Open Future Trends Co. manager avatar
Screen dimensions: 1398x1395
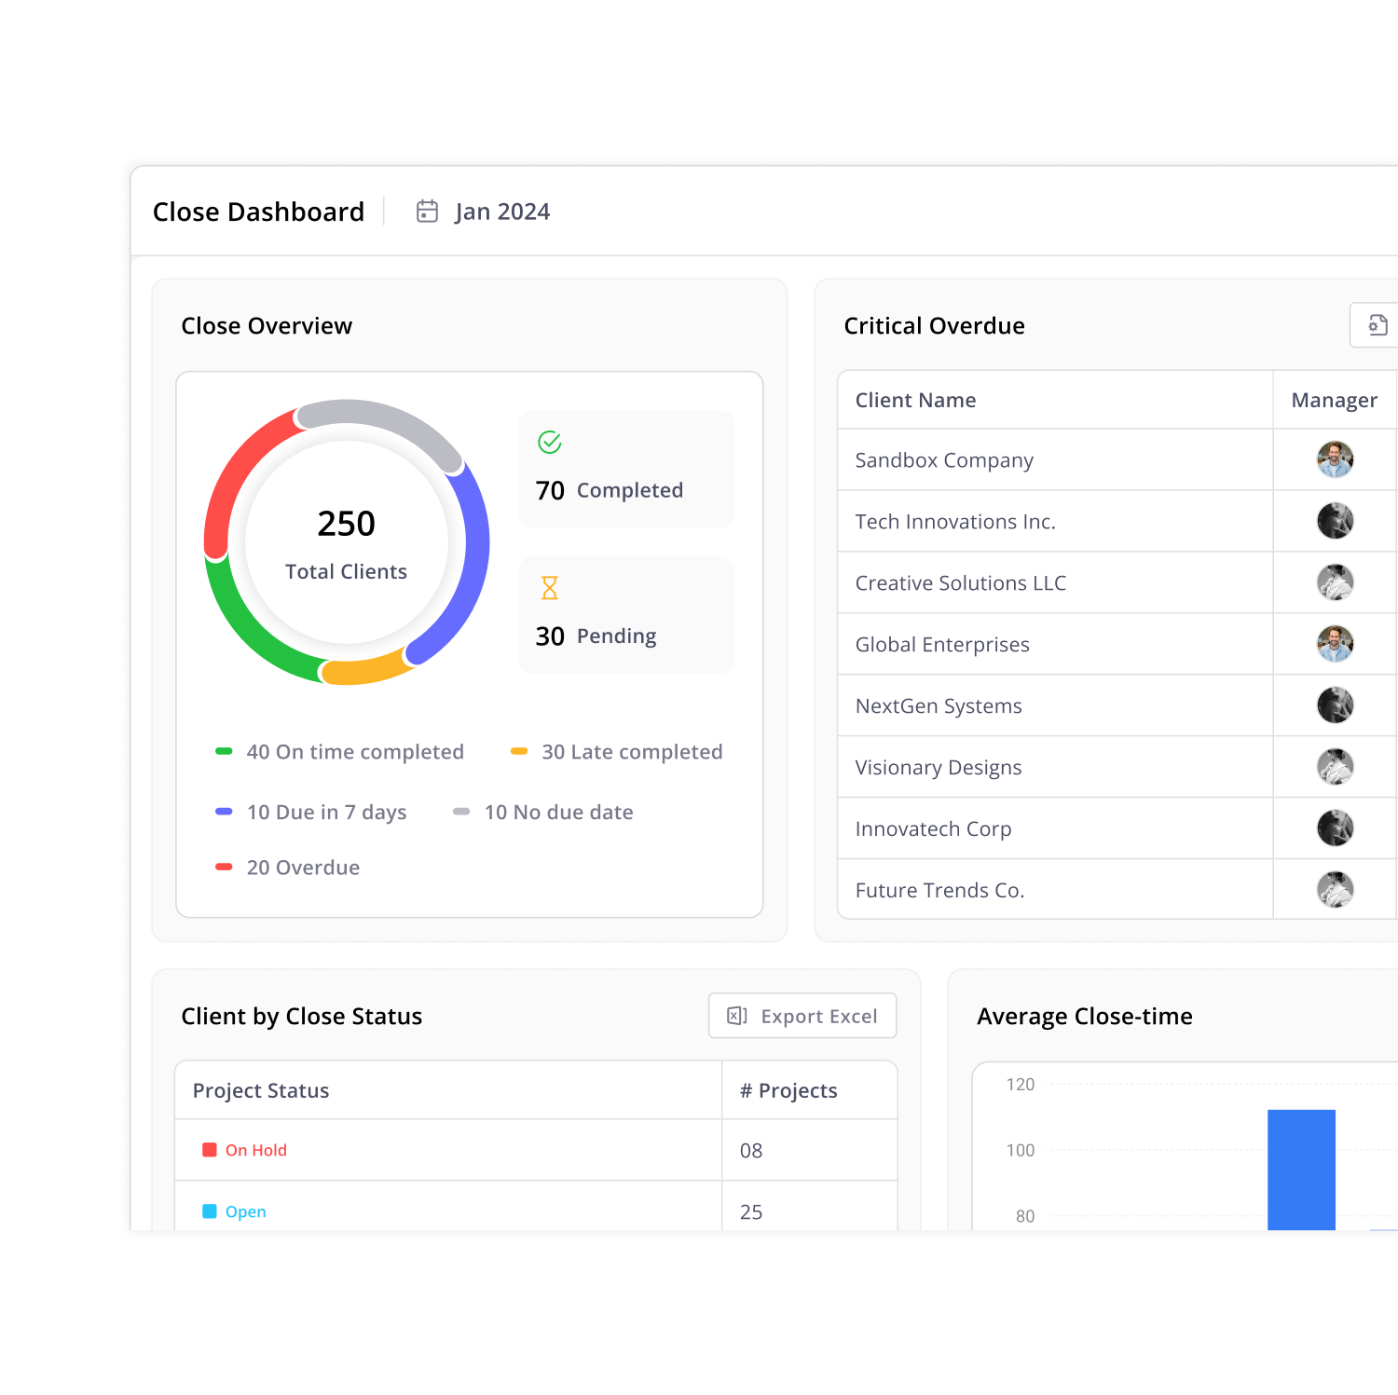(1335, 890)
